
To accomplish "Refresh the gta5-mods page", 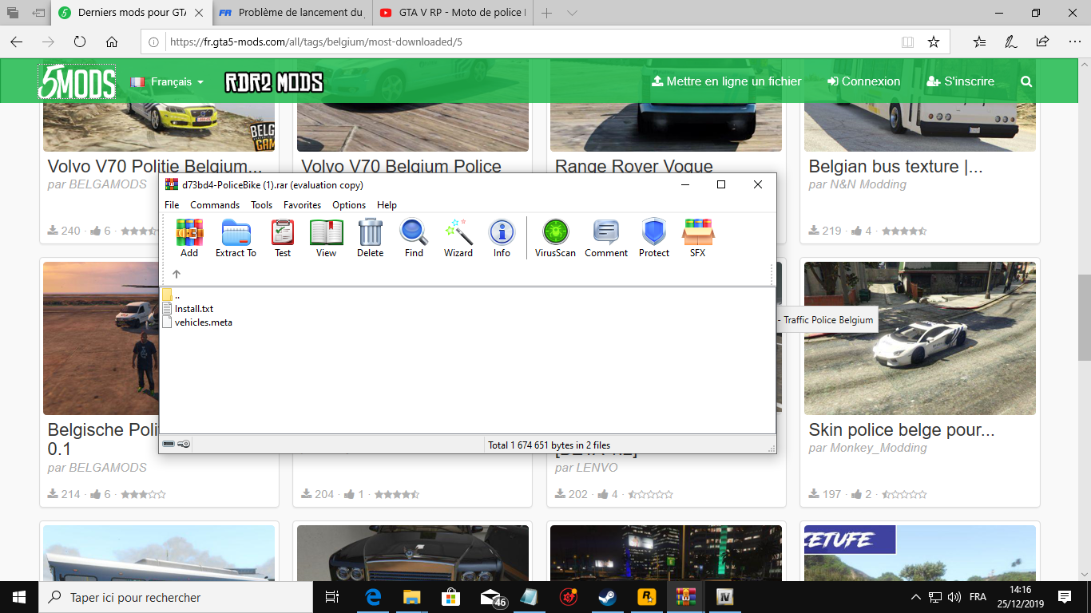I will point(80,42).
